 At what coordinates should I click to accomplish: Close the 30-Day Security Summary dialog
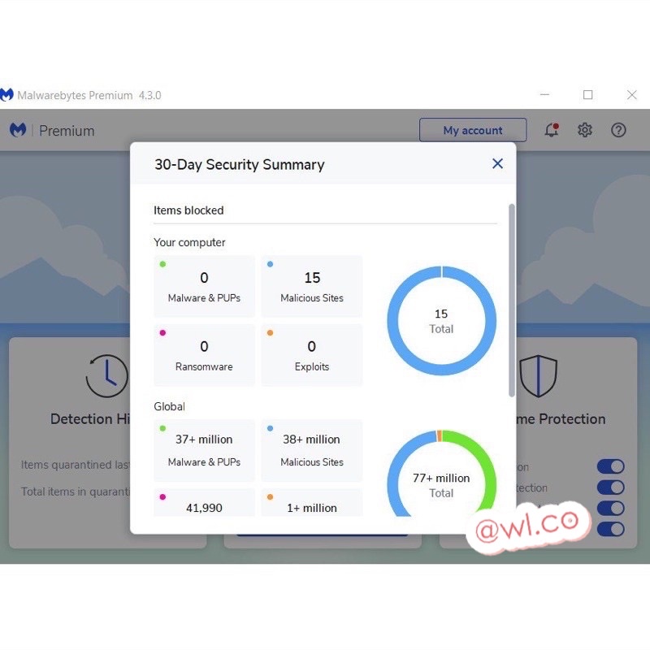[x=497, y=164]
